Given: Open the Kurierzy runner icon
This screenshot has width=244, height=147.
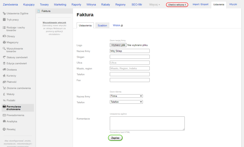Looking at the screenshot, I should tap(4, 76).
